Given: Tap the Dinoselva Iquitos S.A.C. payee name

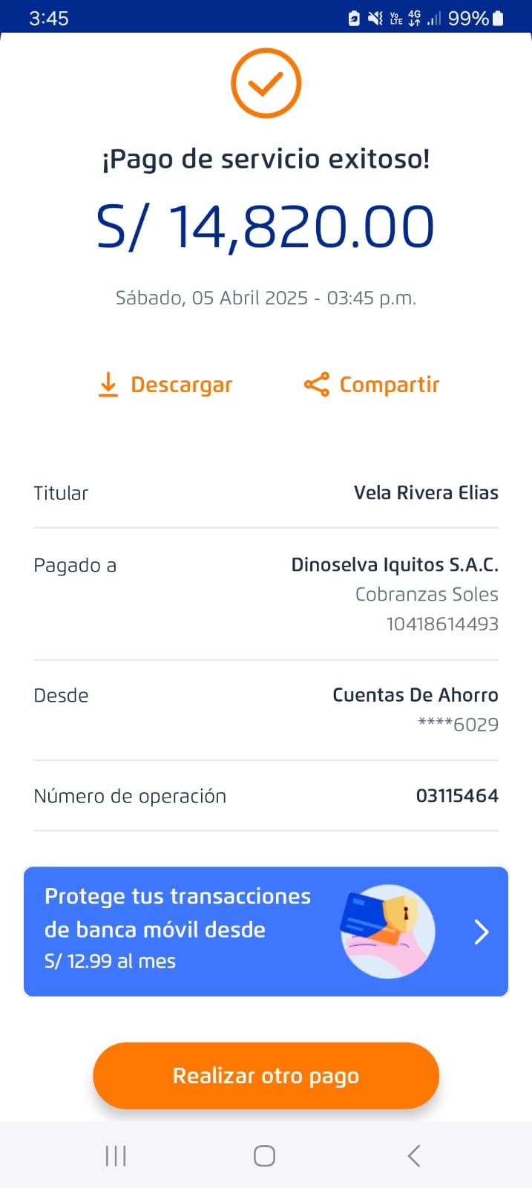Looking at the screenshot, I should click(395, 565).
